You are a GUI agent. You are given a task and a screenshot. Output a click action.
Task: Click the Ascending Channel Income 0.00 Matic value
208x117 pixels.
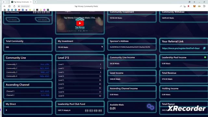point(114,95)
